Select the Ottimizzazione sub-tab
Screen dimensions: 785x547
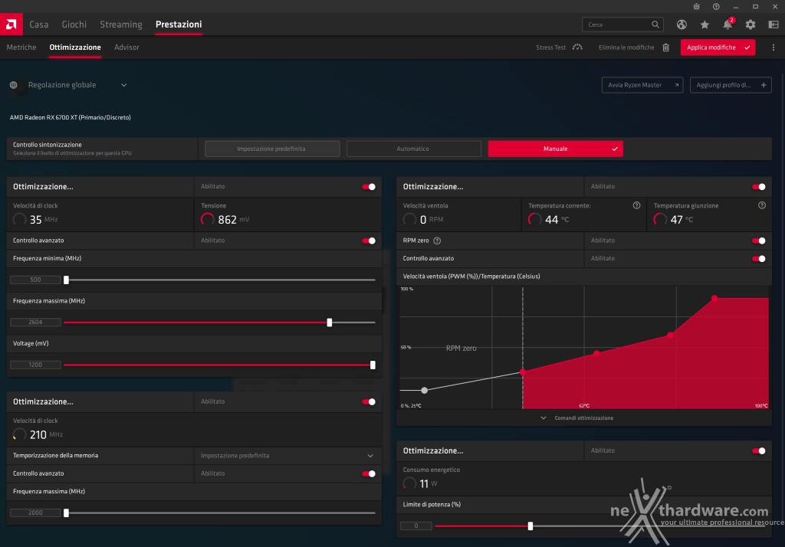[x=75, y=47]
